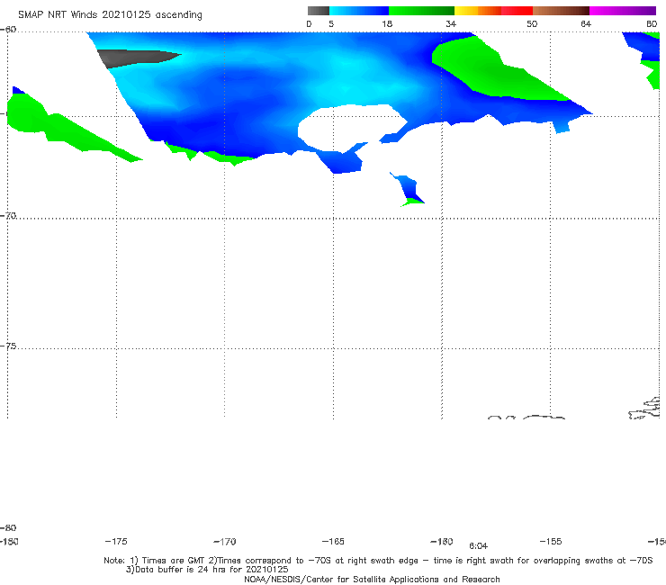Click the note "3)Data buffer is 24 hrs"
Image resolution: width=666 pixels, height=585 pixels.
207,570
